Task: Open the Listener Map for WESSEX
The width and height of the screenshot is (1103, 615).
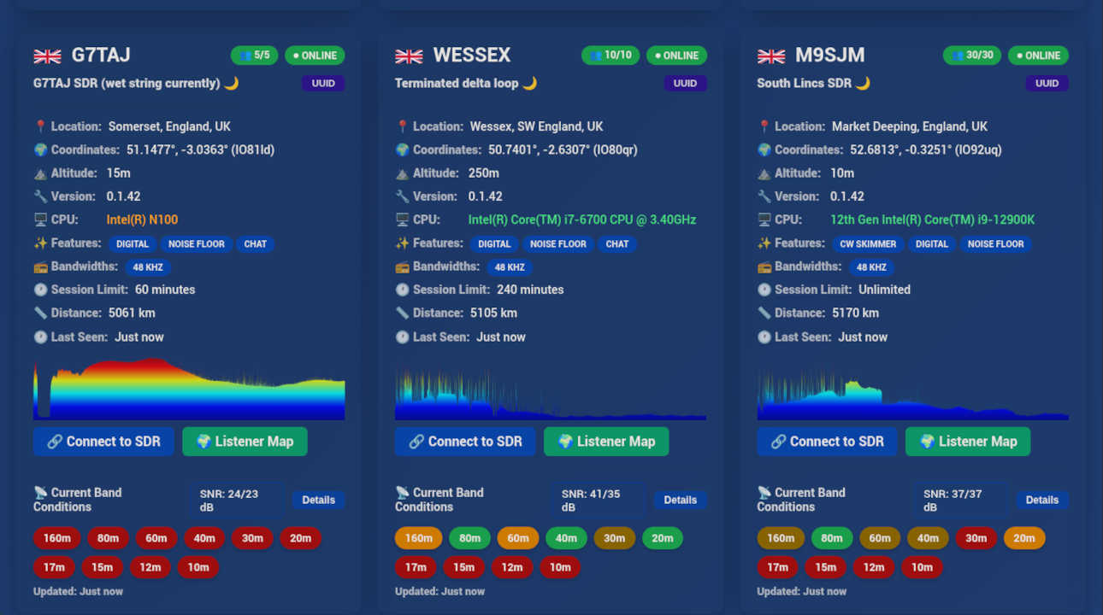Action: [605, 442]
